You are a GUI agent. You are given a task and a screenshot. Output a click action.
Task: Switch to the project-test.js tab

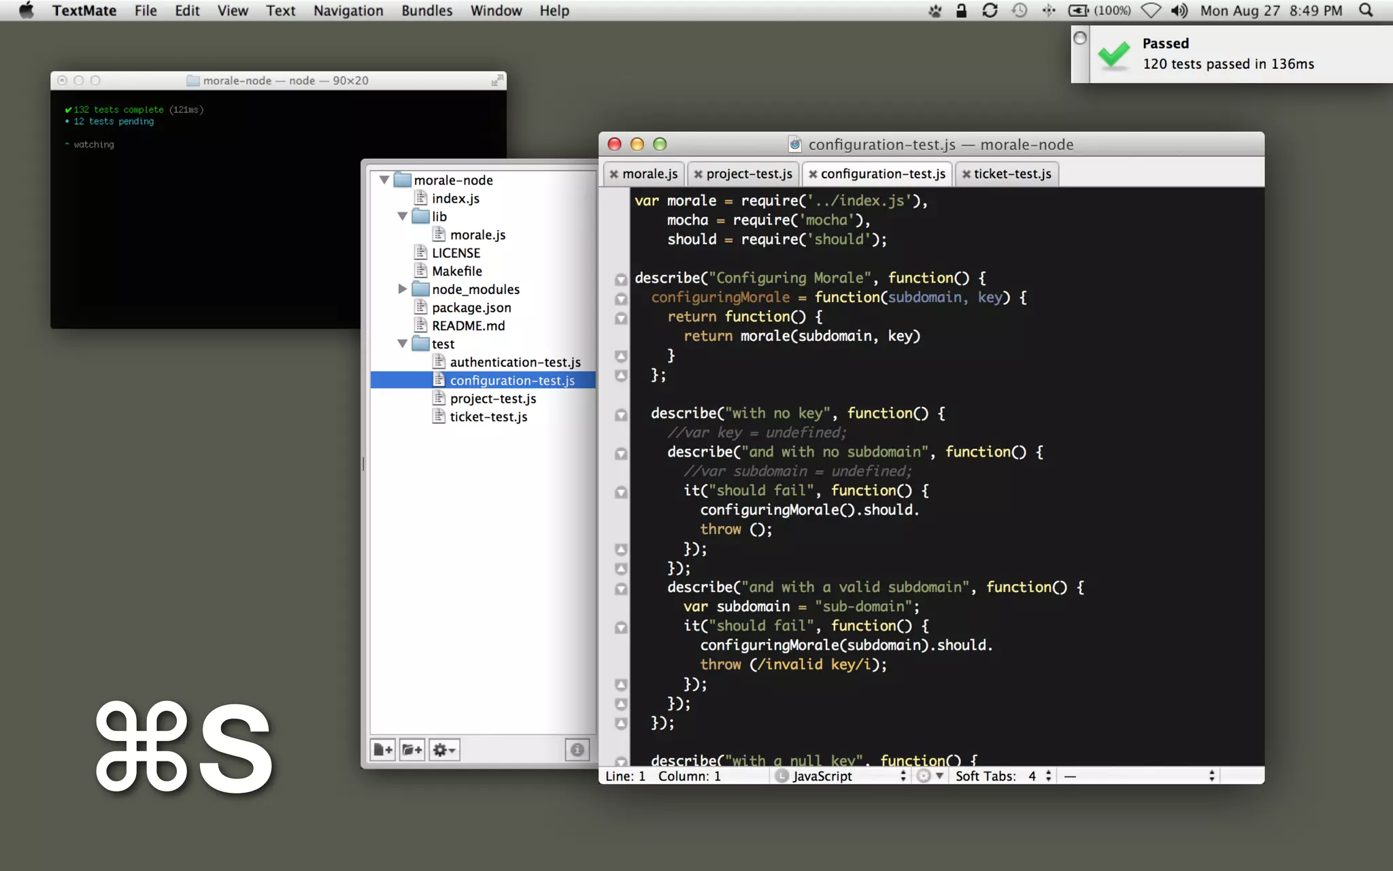click(748, 174)
